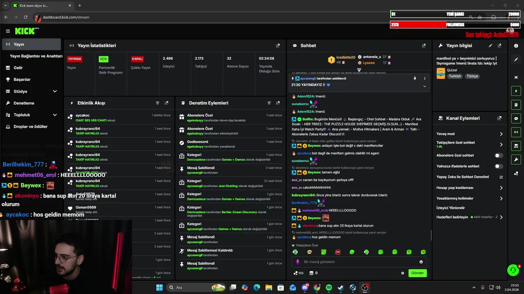The width and height of the screenshot is (524, 294).
Task: Click the chat panel scrollbar thumb
Action: pos(431,236)
